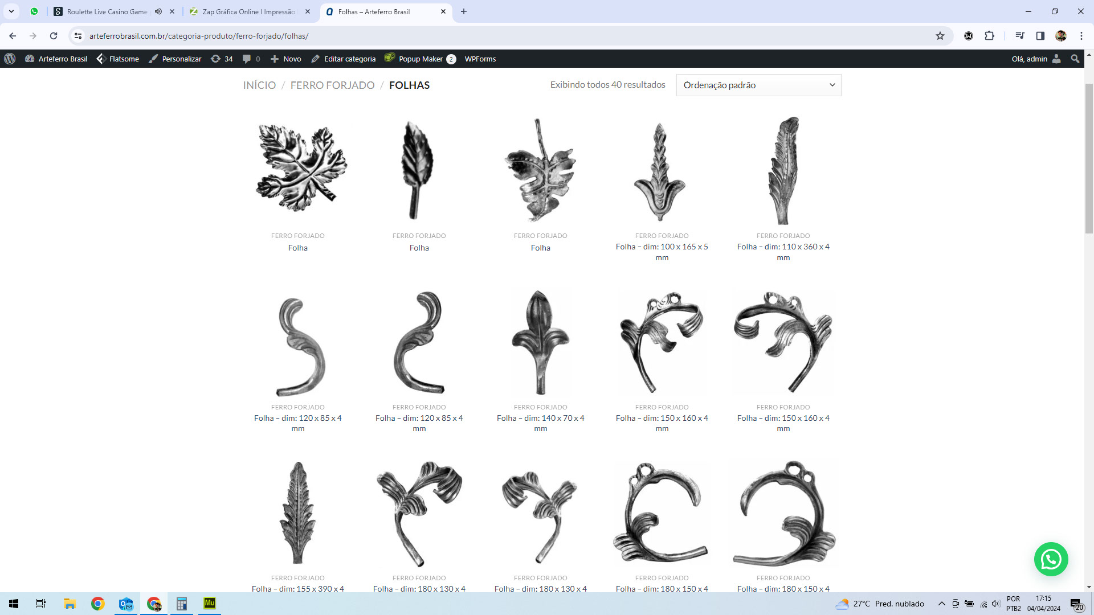Open the Chrome extensions puzzle icon
The width and height of the screenshot is (1094, 615).
[x=990, y=36]
